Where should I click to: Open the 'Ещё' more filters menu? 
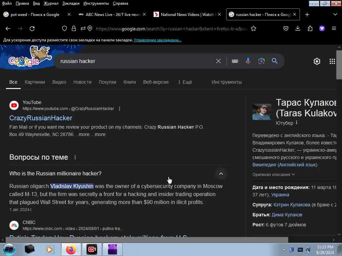click(185, 82)
